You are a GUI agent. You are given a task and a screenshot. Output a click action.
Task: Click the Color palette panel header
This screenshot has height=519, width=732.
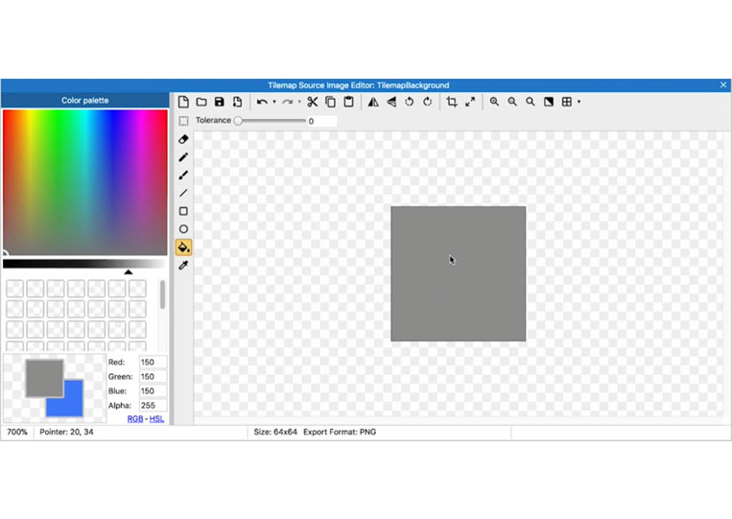pos(85,101)
